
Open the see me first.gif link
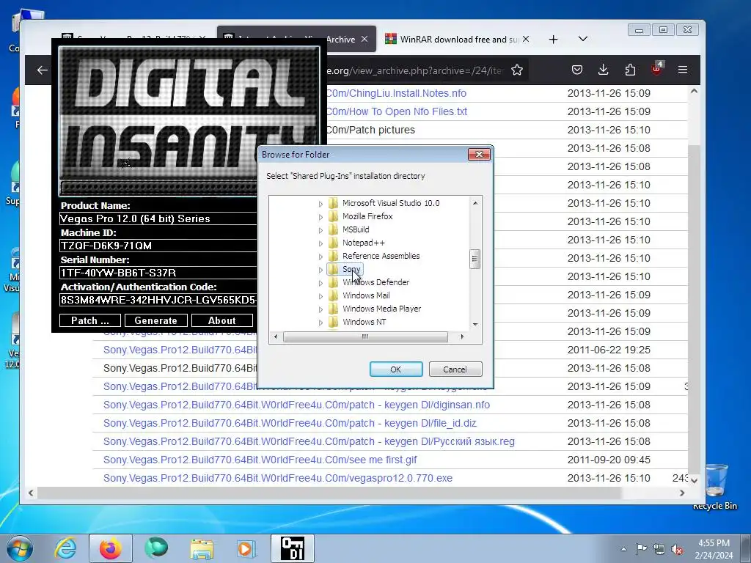click(260, 460)
